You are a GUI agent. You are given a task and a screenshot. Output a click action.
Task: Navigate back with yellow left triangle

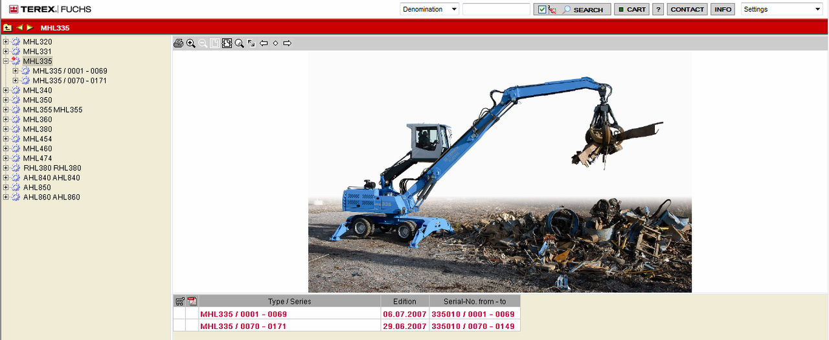[x=19, y=28]
